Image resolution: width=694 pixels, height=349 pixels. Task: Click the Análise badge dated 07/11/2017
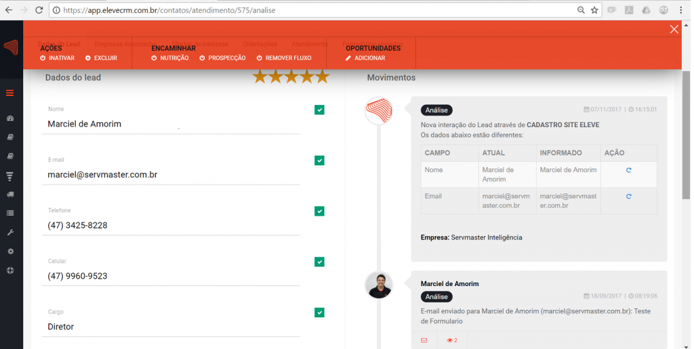pos(436,110)
